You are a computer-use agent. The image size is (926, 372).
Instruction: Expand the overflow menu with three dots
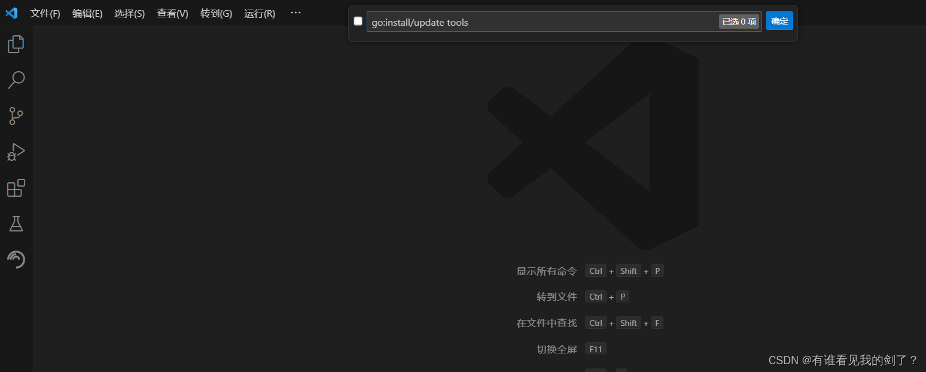[296, 13]
